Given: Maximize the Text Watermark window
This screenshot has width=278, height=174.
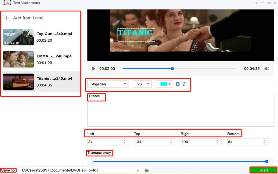Looking at the screenshot, I should (x=269, y=3).
